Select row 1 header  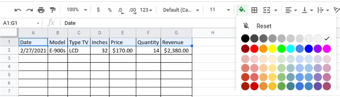coord(9,42)
